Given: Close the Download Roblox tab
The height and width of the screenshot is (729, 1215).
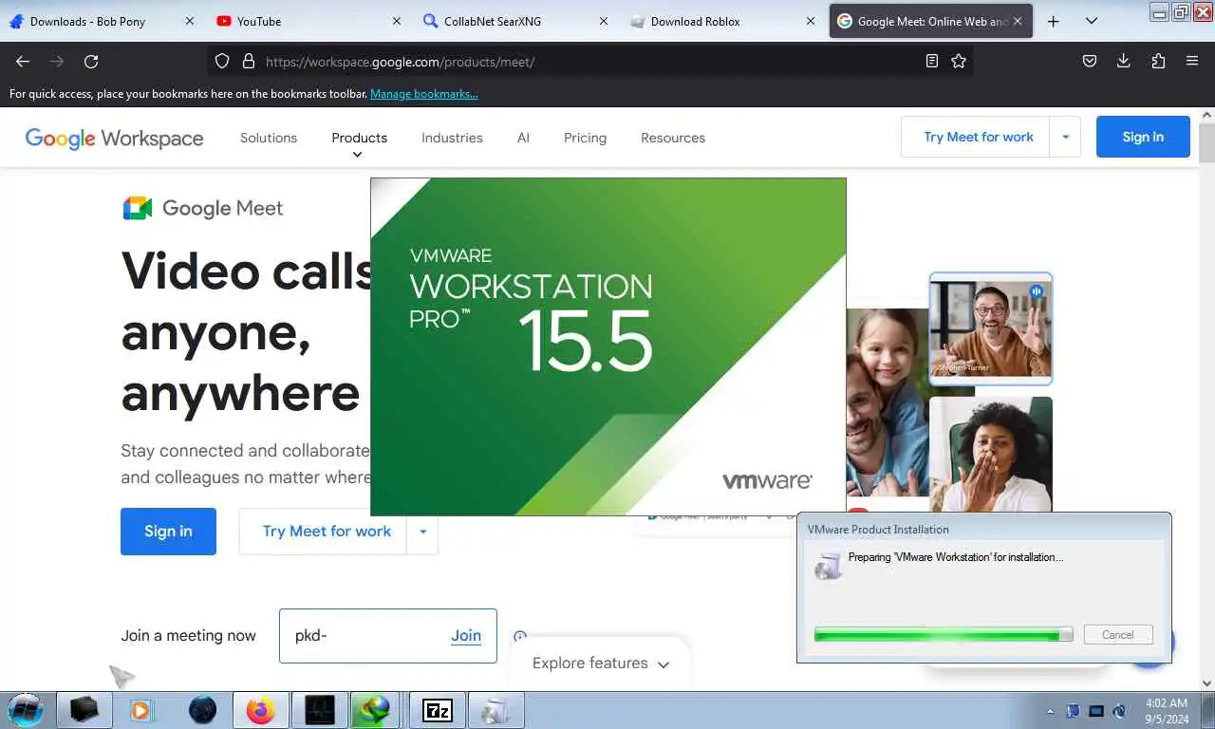Looking at the screenshot, I should click(x=810, y=21).
